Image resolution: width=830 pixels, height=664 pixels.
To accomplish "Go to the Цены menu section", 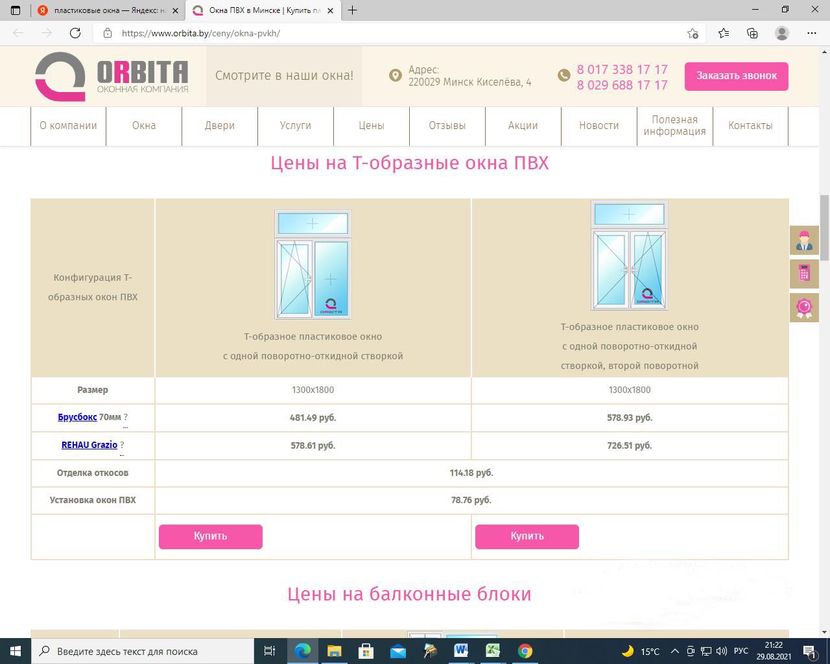I will [372, 126].
